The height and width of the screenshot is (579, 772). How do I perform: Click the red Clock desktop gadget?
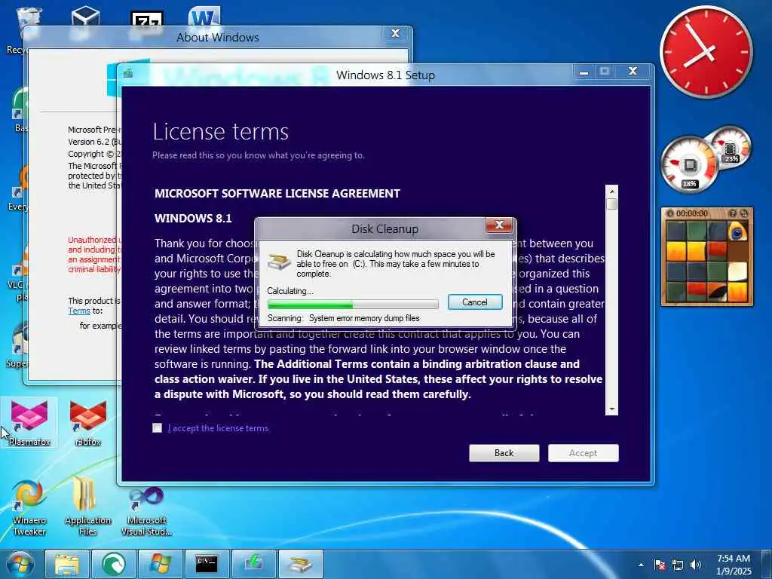(x=706, y=52)
